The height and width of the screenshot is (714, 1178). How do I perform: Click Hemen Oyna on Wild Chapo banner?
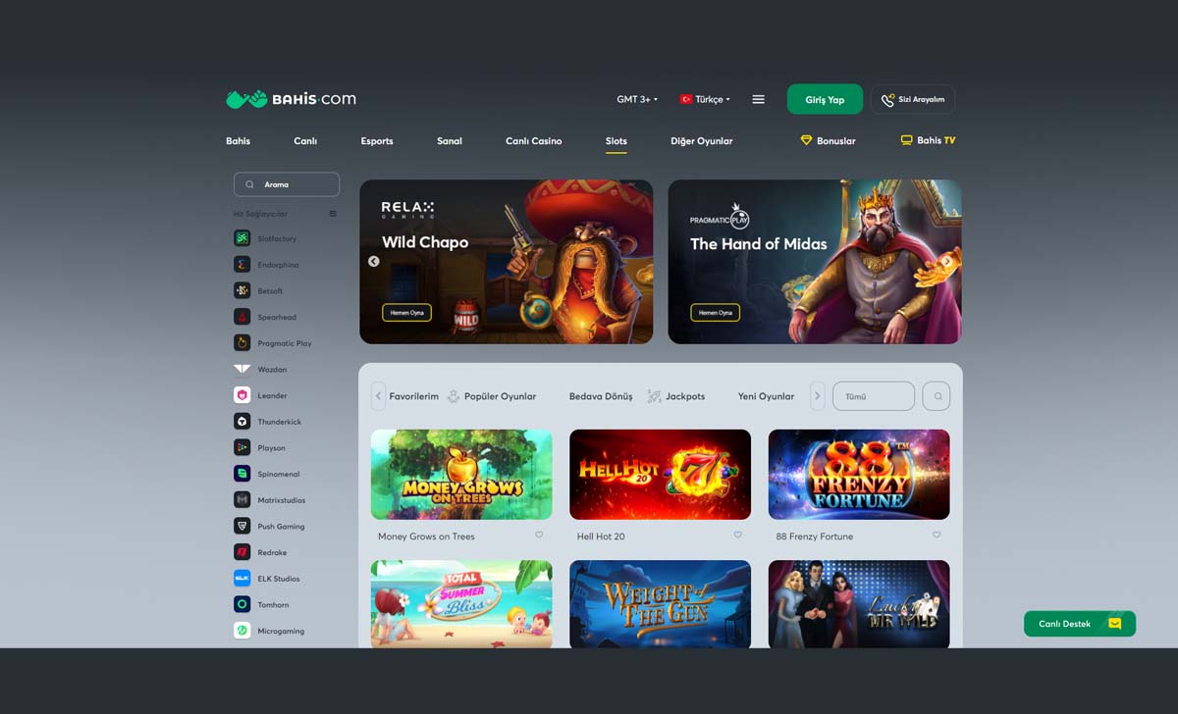[406, 313]
